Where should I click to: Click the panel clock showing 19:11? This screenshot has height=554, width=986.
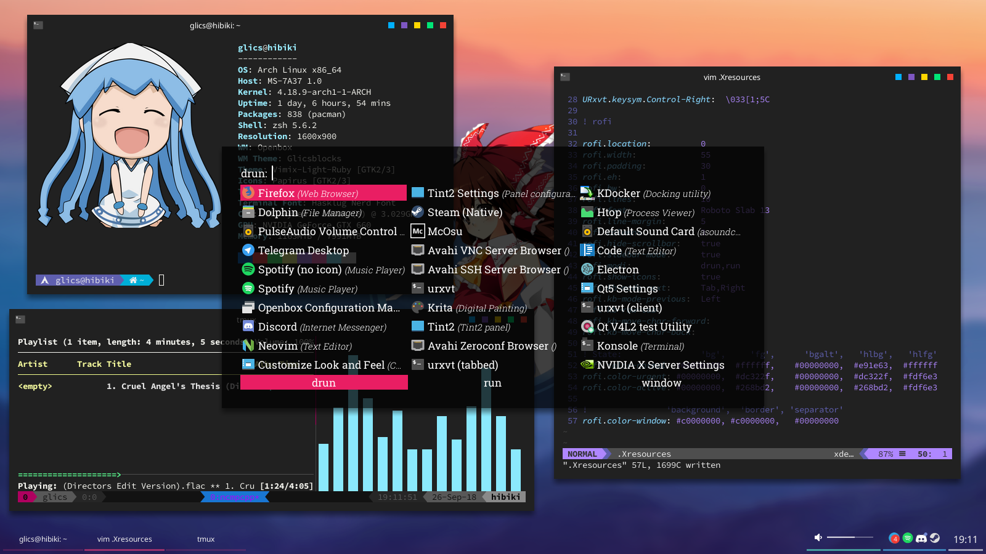coord(965,539)
